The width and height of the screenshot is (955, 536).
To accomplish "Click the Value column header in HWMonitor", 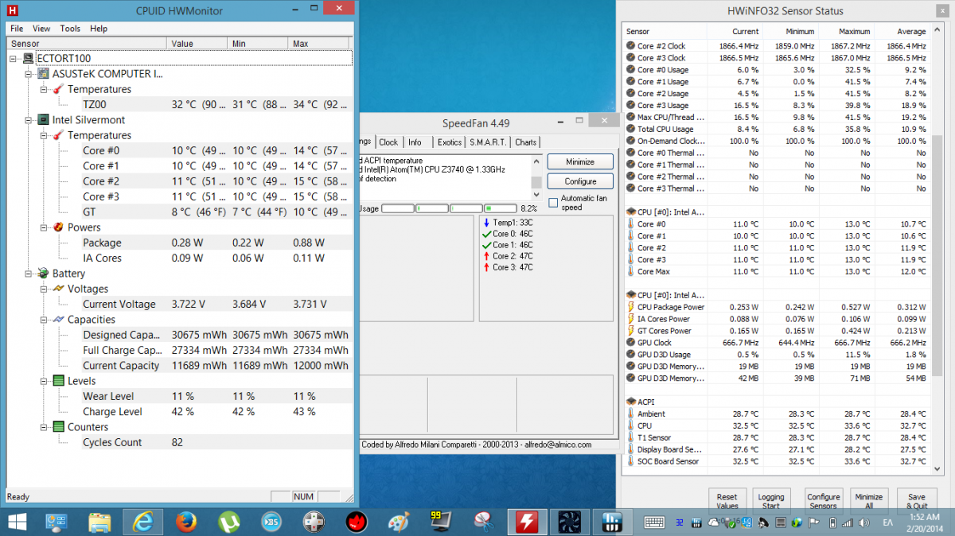I will [197, 43].
